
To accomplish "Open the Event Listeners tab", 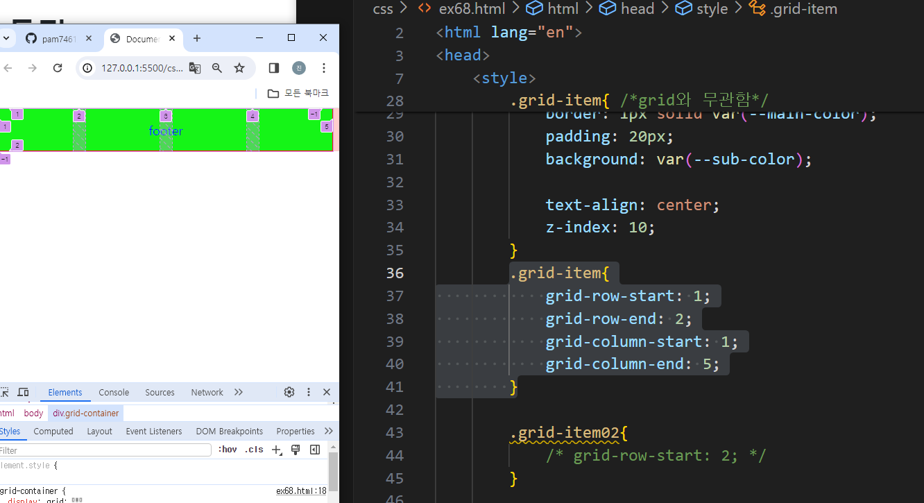I will 154,432.
